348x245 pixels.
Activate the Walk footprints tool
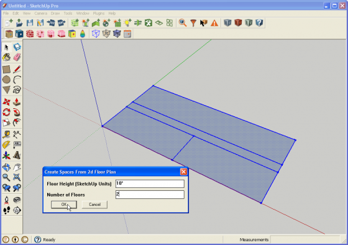click(6, 210)
